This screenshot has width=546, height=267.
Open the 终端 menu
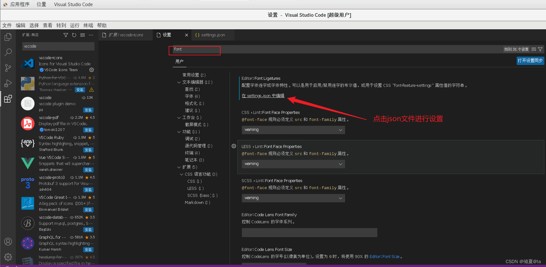[x=88, y=25]
